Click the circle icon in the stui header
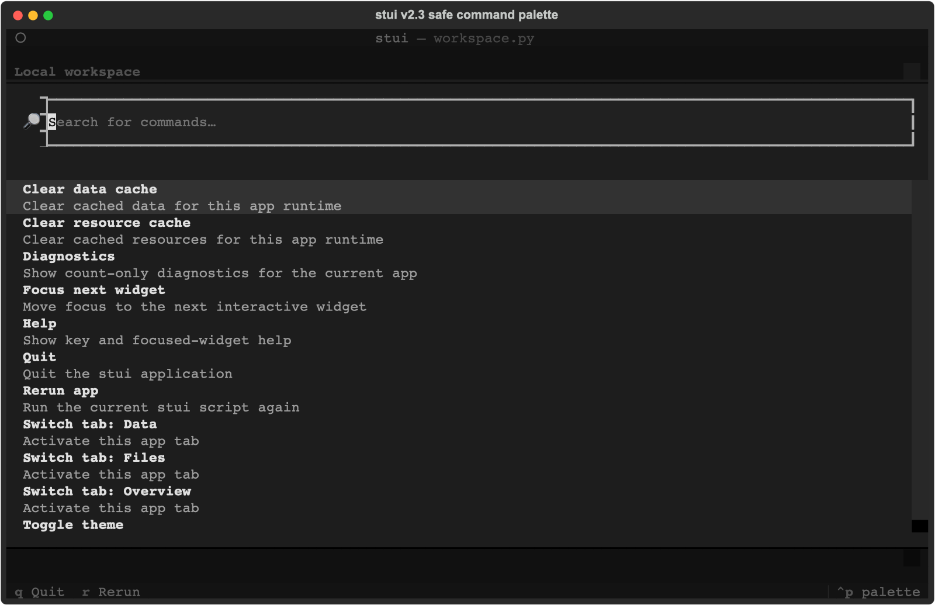Image resolution: width=935 pixels, height=605 pixels. tap(20, 38)
